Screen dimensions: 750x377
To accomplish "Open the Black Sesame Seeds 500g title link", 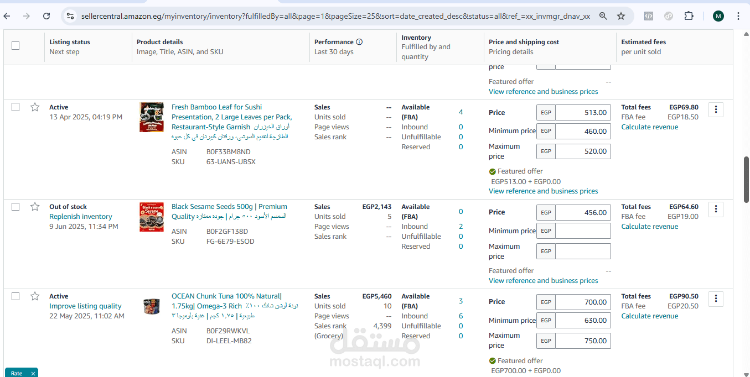I will pos(229,212).
